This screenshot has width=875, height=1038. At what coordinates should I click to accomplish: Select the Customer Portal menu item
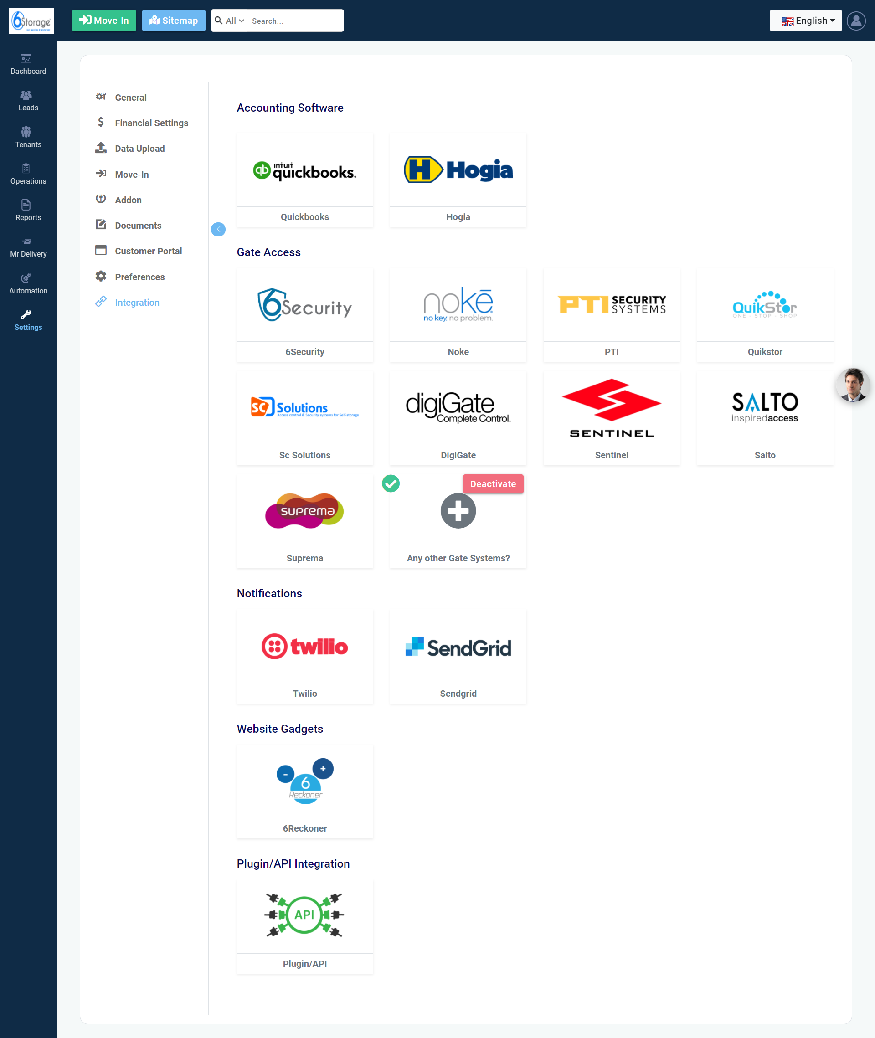coord(149,251)
